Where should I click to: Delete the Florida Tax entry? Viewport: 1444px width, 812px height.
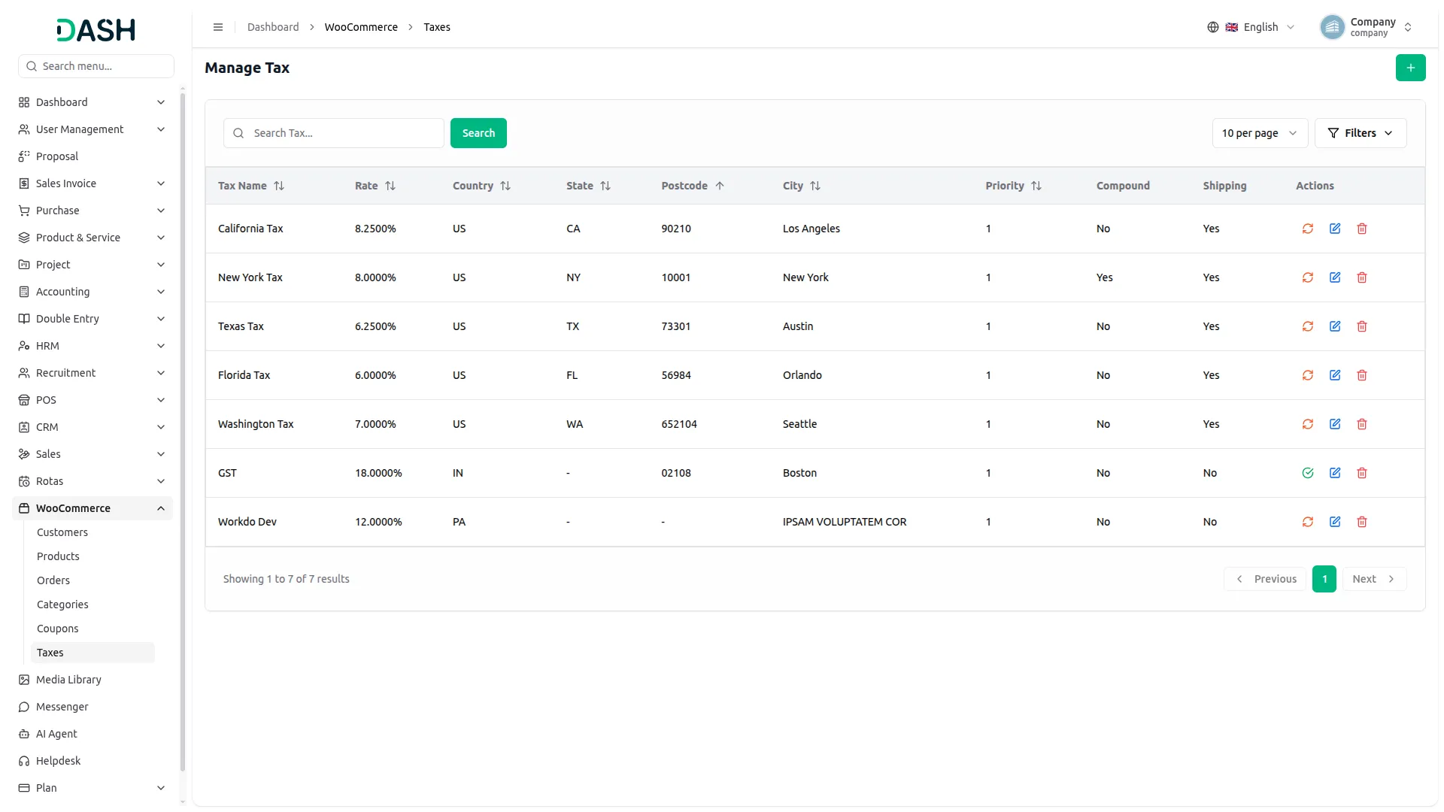1362,375
